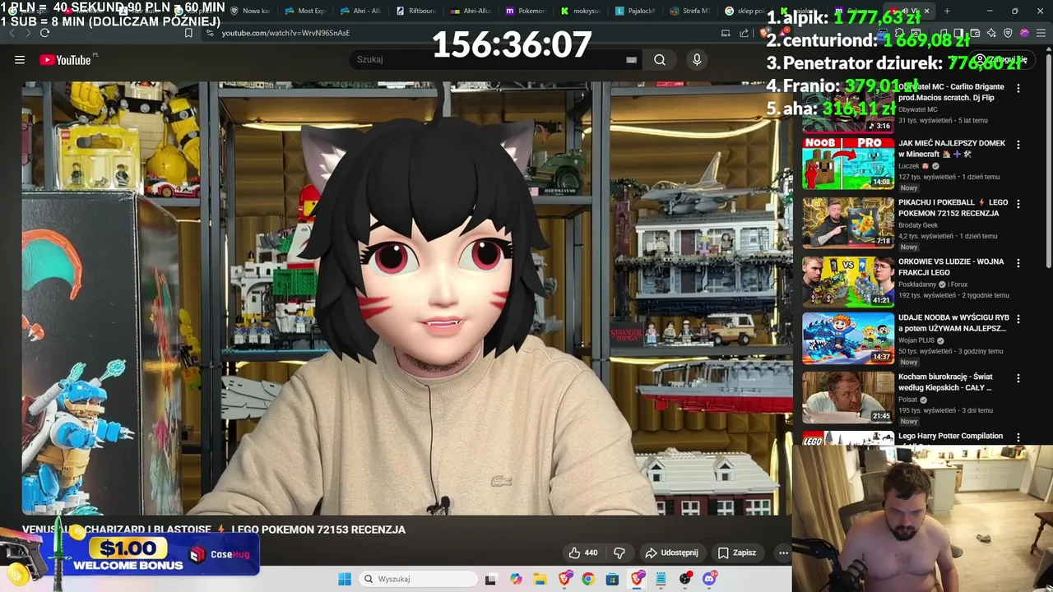This screenshot has height=592, width=1053.
Task: Click the YouTube search magnifier button
Action: [x=660, y=59]
